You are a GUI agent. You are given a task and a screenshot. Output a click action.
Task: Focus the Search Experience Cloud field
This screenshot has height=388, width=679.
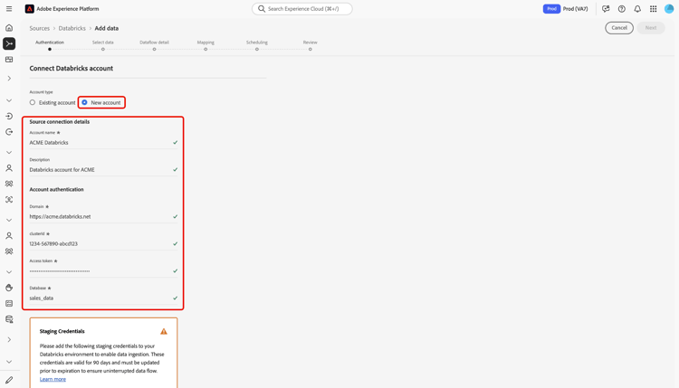click(302, 9)
